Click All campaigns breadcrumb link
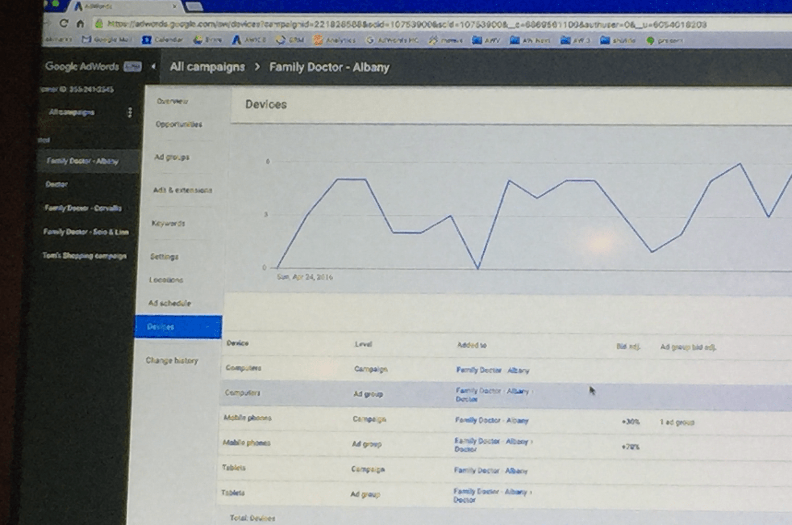 click(207, 67)
